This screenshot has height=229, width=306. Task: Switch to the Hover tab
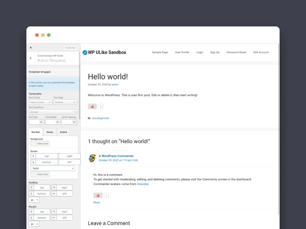[x=50, y=132]
